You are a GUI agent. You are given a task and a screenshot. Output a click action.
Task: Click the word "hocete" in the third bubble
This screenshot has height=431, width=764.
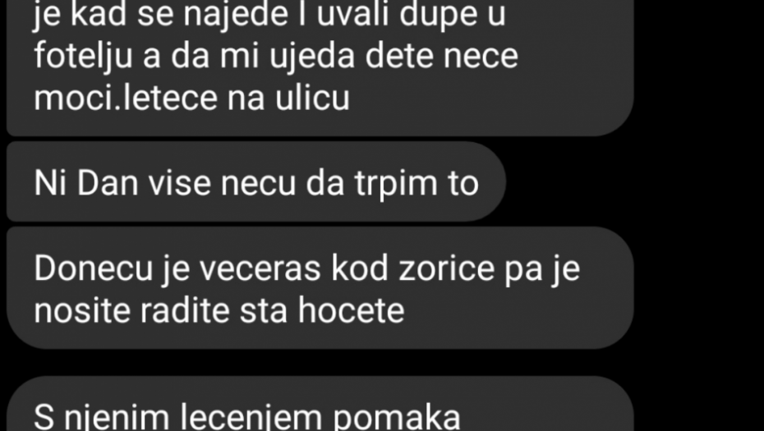point(352,310)
